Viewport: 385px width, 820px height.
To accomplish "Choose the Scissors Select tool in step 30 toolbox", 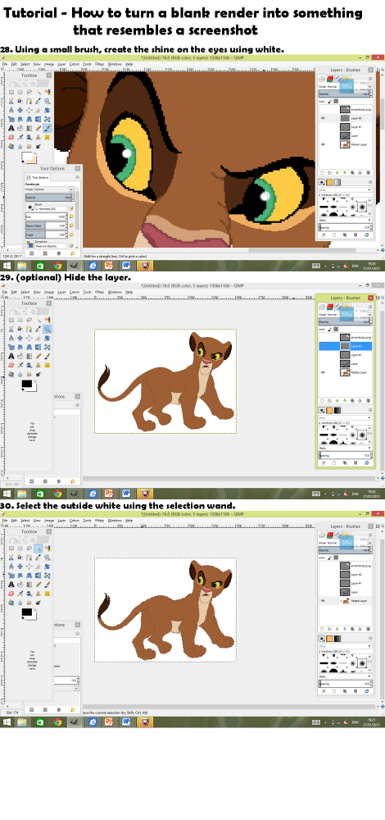I will pos(11,558).
